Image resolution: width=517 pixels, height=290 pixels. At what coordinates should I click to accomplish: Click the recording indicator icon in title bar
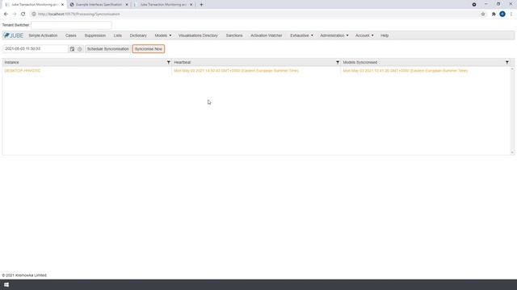click(x=474, y=5)
